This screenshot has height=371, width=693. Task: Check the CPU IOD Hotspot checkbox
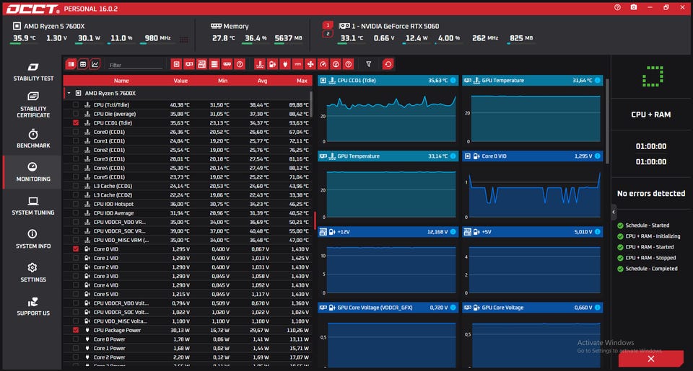tap(76, 204)
